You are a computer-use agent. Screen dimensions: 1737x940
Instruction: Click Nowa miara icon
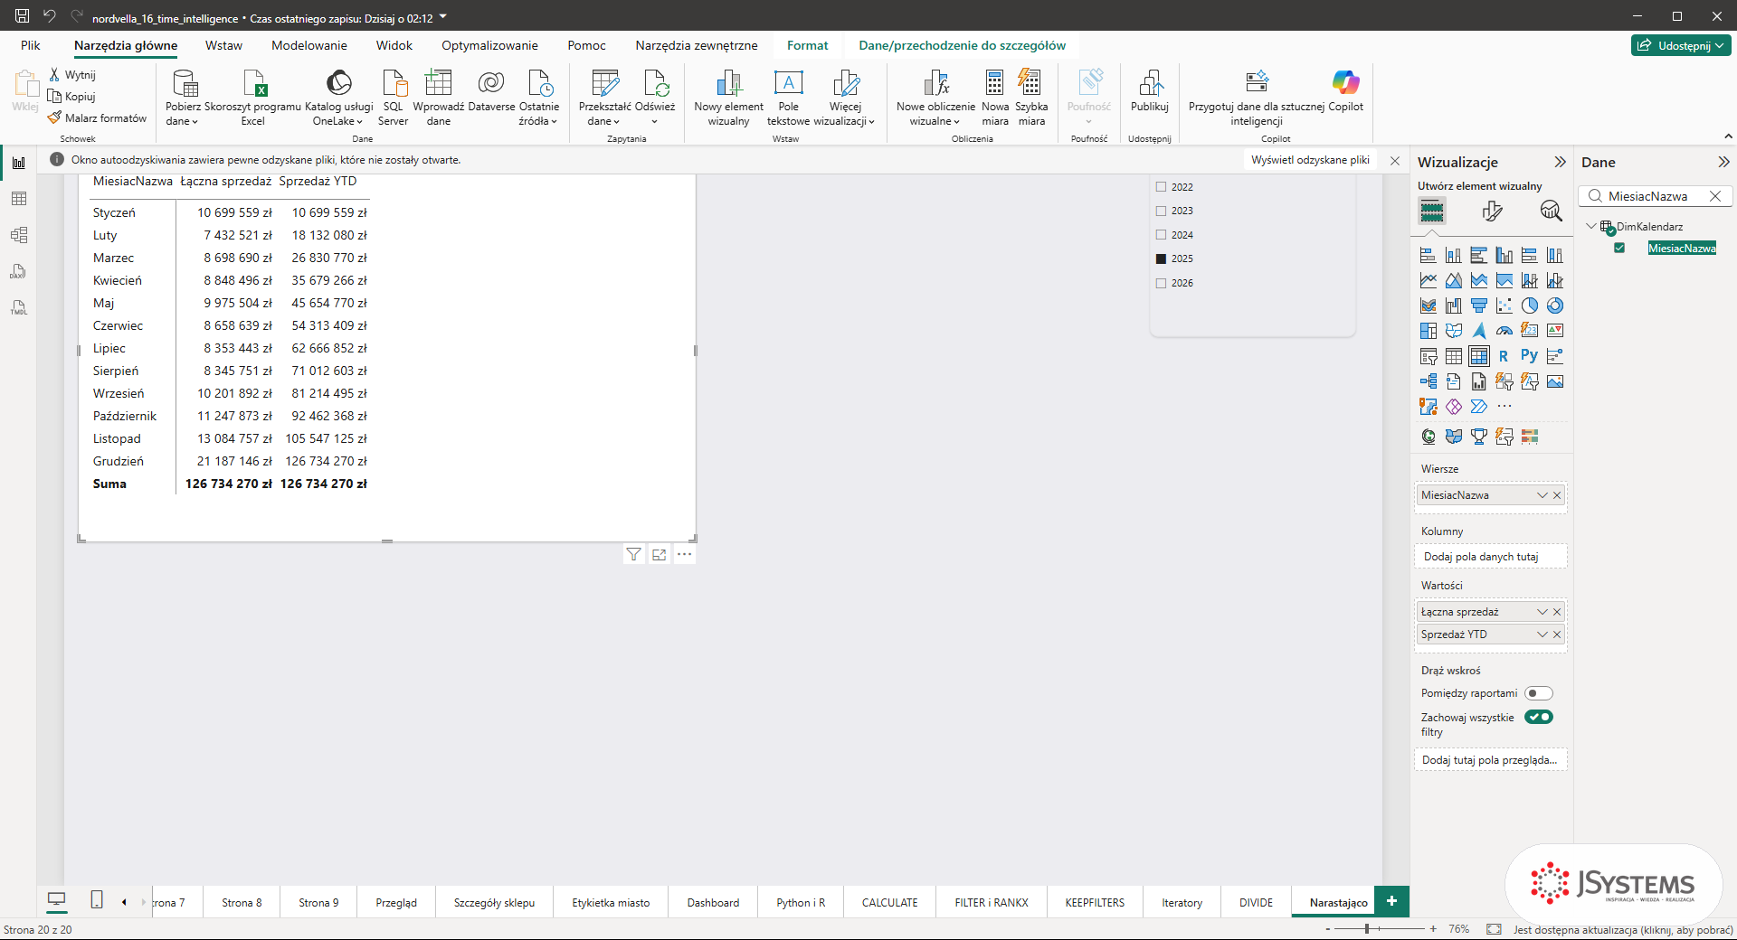point(994,83)
